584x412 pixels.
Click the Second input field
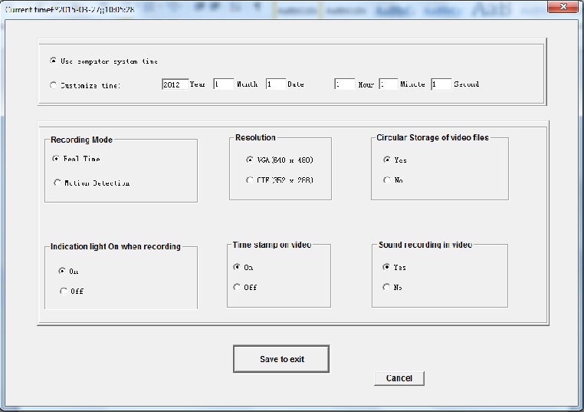point(441,84)
